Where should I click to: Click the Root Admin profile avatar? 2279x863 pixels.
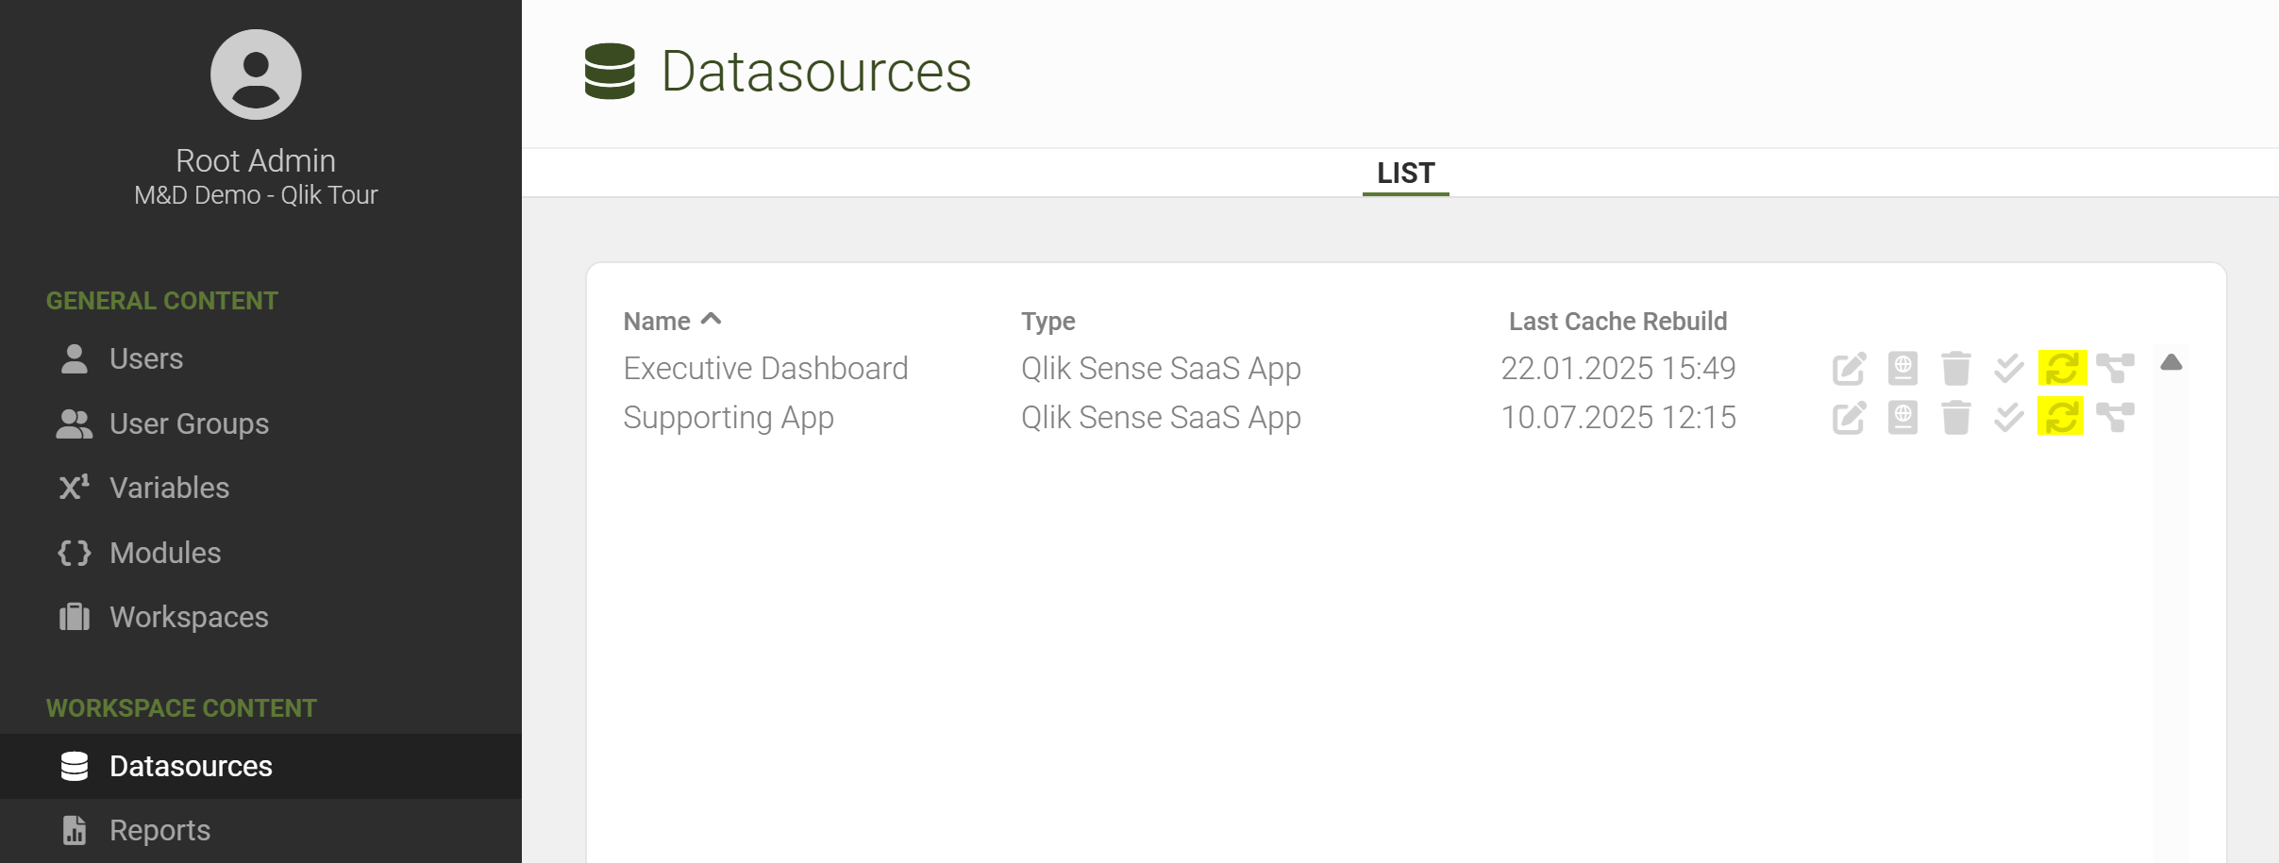[x=256, y=75]
